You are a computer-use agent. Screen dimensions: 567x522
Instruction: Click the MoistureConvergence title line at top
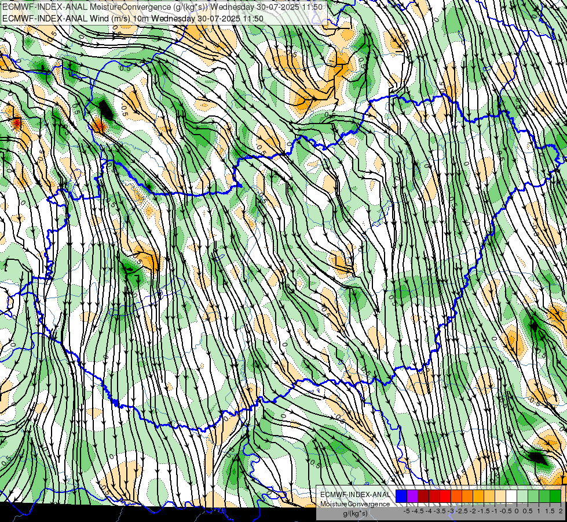(162, 7)
